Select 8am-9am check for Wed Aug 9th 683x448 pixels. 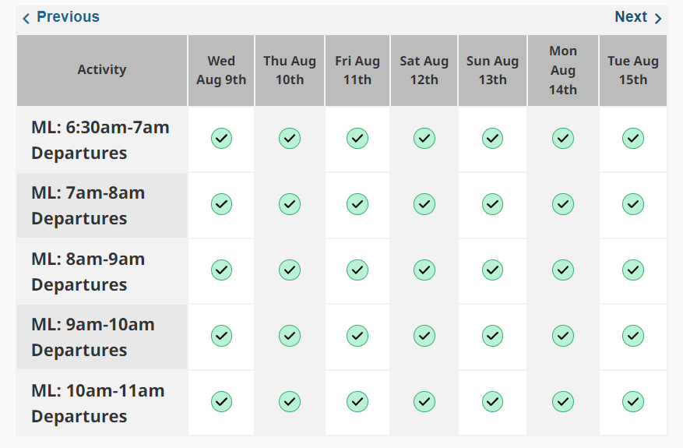point(221,270)
